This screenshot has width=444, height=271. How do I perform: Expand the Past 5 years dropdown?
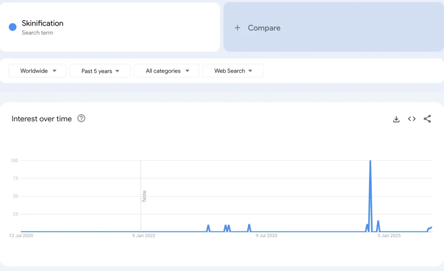(100, 71)
